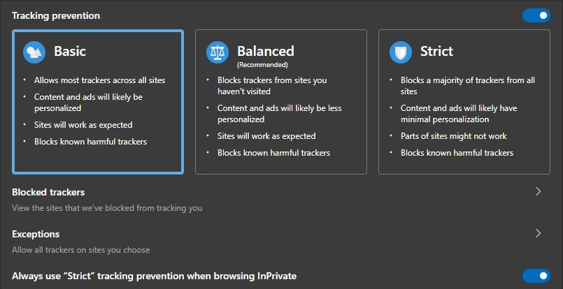Expand Blocked trackers chevron arrow
563x289 pixels.
tap(538, 191)
